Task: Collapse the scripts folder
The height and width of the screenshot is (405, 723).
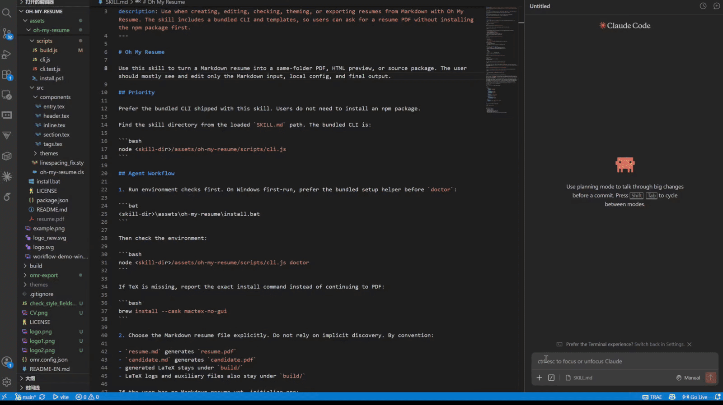Action: [x=44, y=41]
